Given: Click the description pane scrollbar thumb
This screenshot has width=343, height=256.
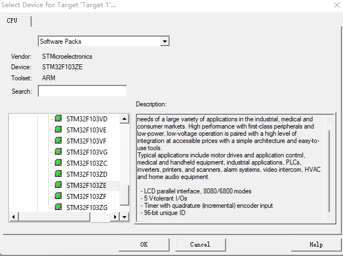Looking at the screenshot, I should click(x=329, y=171).
